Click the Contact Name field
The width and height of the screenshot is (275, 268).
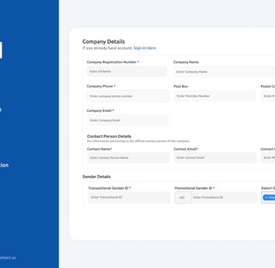(x=128, y=157)
